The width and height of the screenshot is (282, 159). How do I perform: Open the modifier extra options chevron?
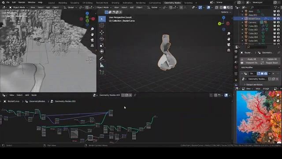[269, 74]
